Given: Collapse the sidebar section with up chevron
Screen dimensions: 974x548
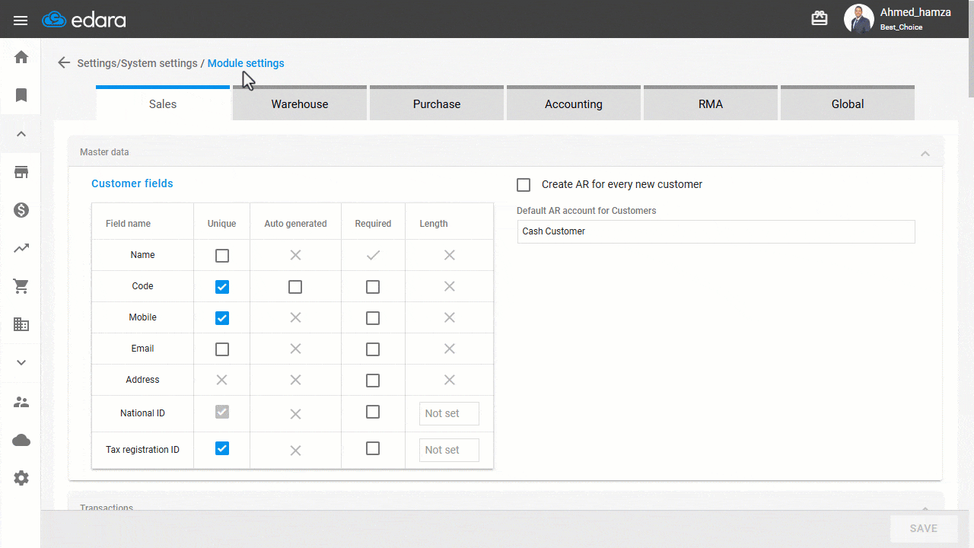Looking at the screenshot, I should [21, 134].
